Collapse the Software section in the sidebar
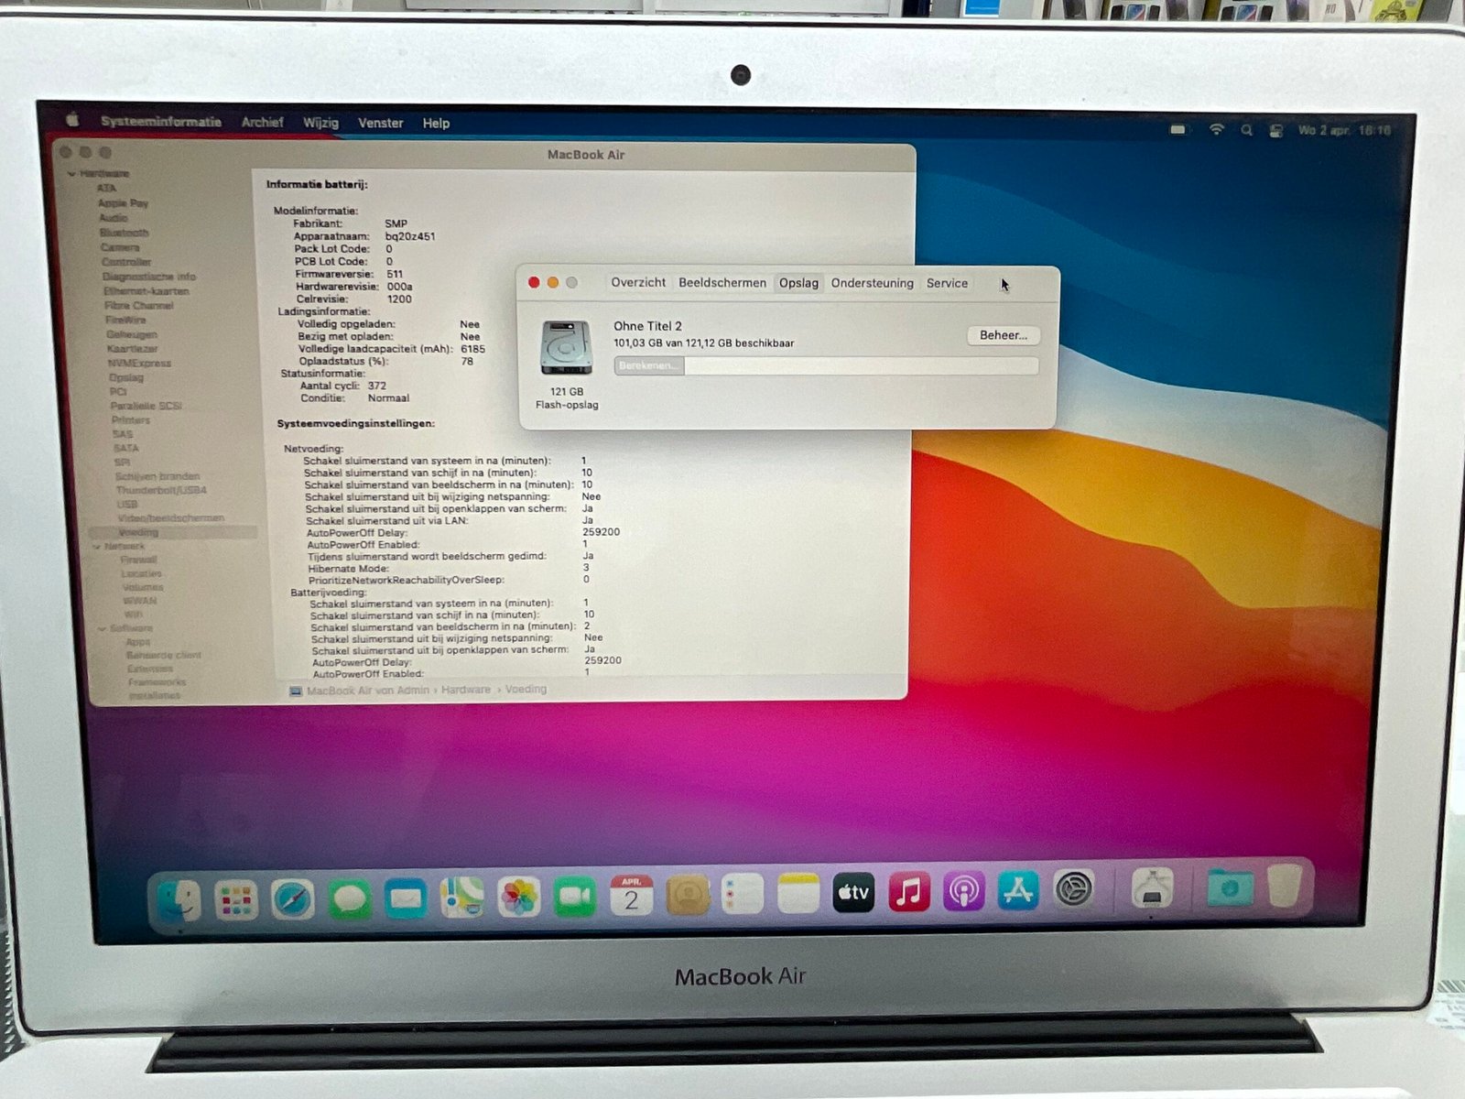Viewport: 1465px width, 1099px height. coord(103,629)
